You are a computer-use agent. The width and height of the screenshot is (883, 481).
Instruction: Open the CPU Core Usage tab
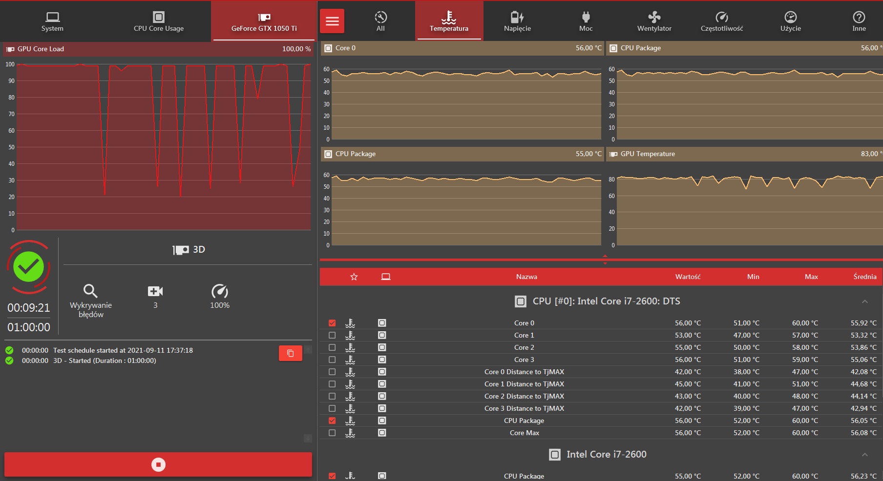(159, 21)
